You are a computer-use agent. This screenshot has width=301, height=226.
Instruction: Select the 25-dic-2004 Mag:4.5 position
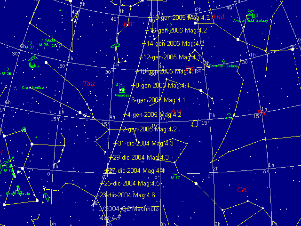pos(102,183)
